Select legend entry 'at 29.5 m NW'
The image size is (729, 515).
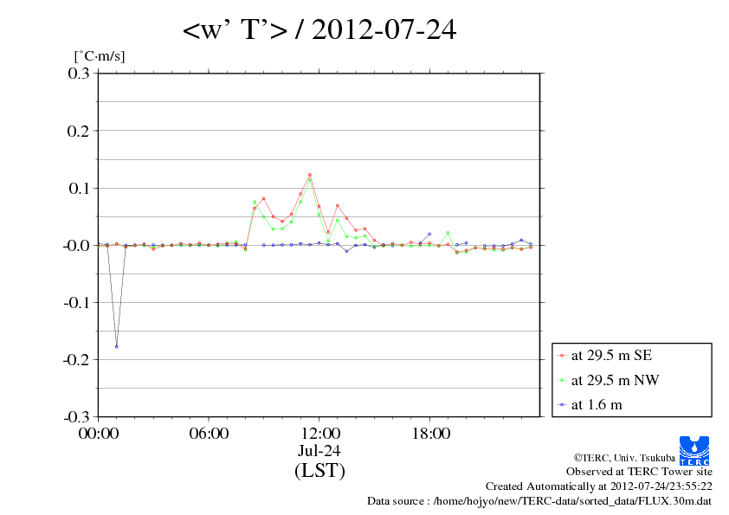tap(615, 380)
